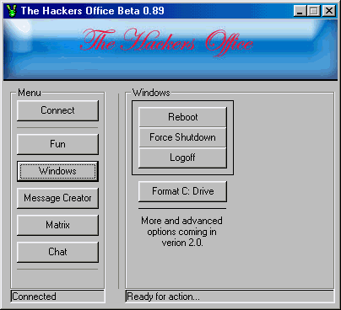This screenshot has width=341, height=310.
Task: Click the Connect button in Menu
Action: [57, 110]
